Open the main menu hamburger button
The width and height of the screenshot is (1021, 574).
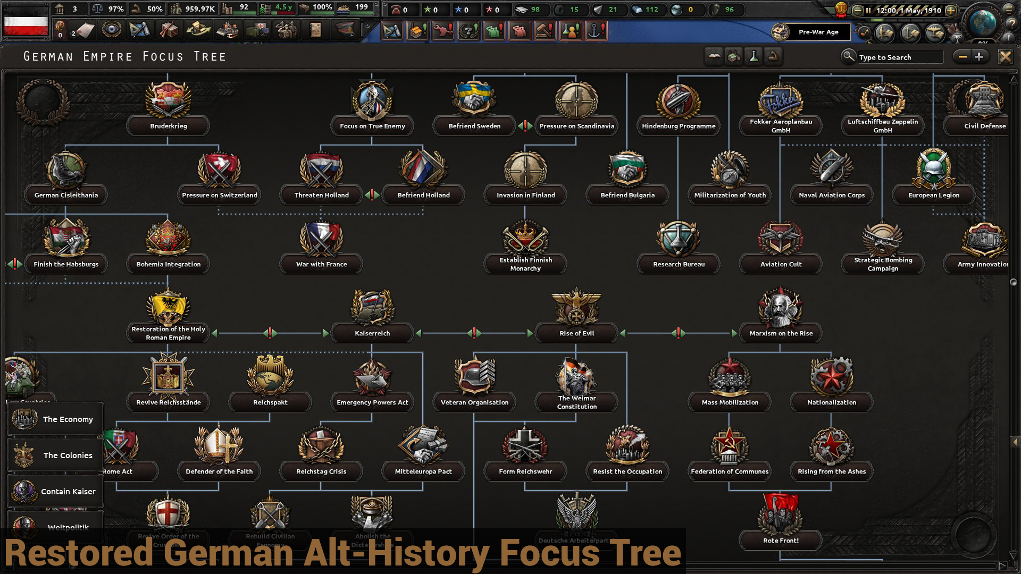coord(1008,9)
